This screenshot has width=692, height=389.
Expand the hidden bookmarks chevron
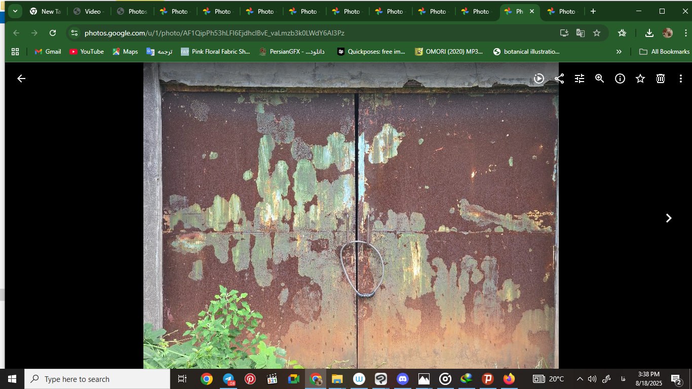(619, 52)
